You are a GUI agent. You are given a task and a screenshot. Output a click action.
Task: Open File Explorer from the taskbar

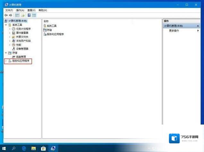pyautogui.click(x=33, y=148)
